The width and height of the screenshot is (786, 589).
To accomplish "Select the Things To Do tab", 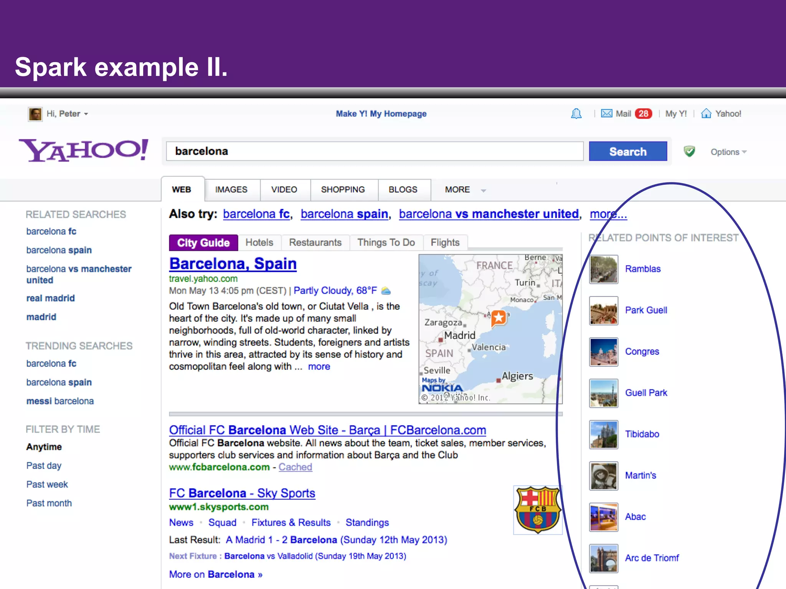I will coord(386,243).
